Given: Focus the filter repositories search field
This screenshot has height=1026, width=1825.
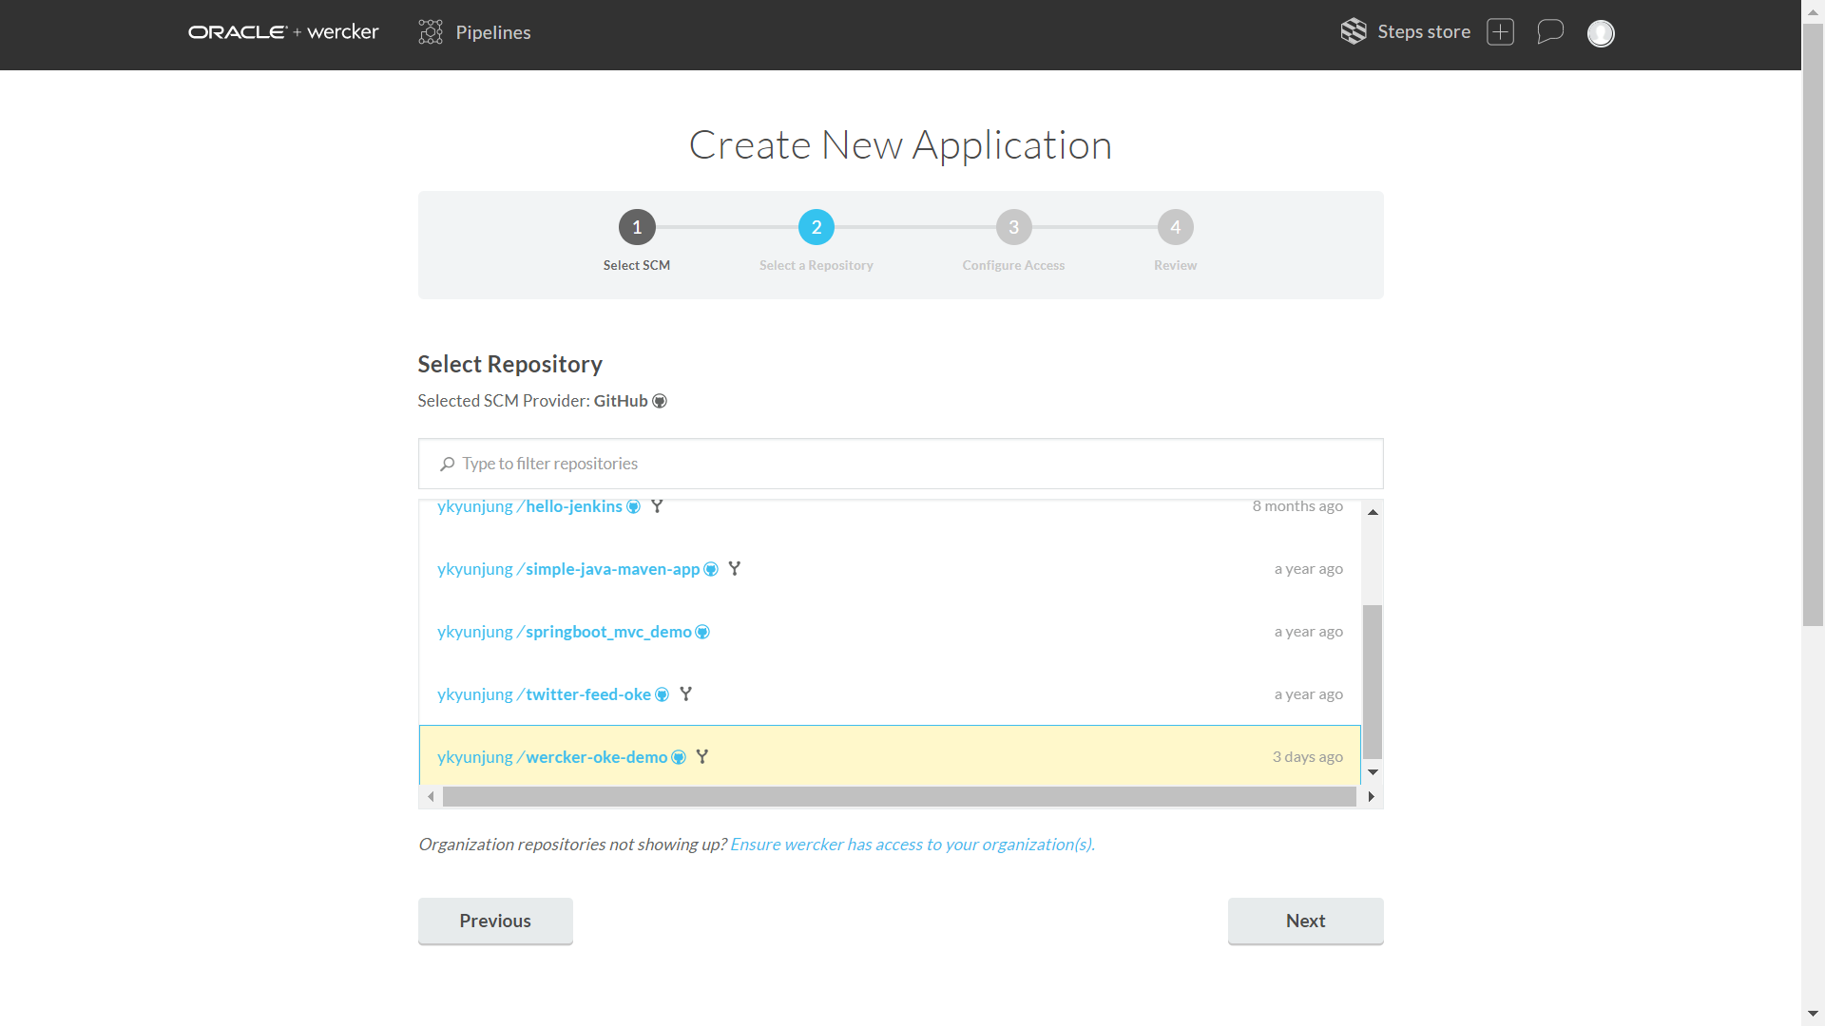Looking at the screenshot, I should 900,464.
